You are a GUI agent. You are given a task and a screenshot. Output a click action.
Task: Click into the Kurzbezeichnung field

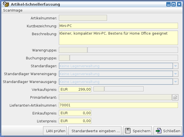click(x=118, y=26)
